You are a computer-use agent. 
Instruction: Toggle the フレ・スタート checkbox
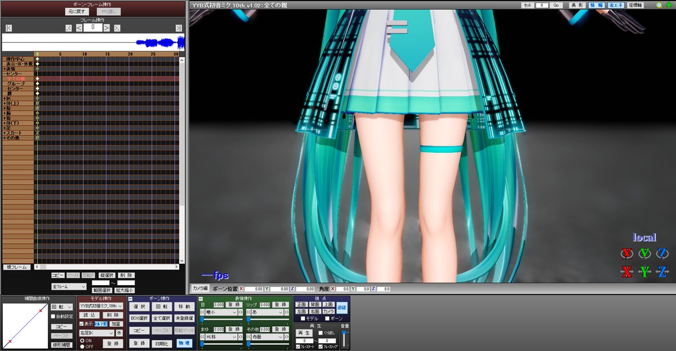299,346
